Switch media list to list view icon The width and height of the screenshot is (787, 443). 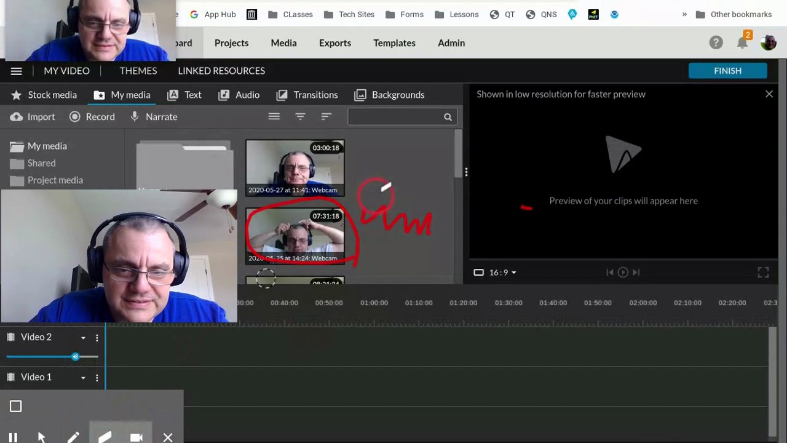click(x=274, y=116)
